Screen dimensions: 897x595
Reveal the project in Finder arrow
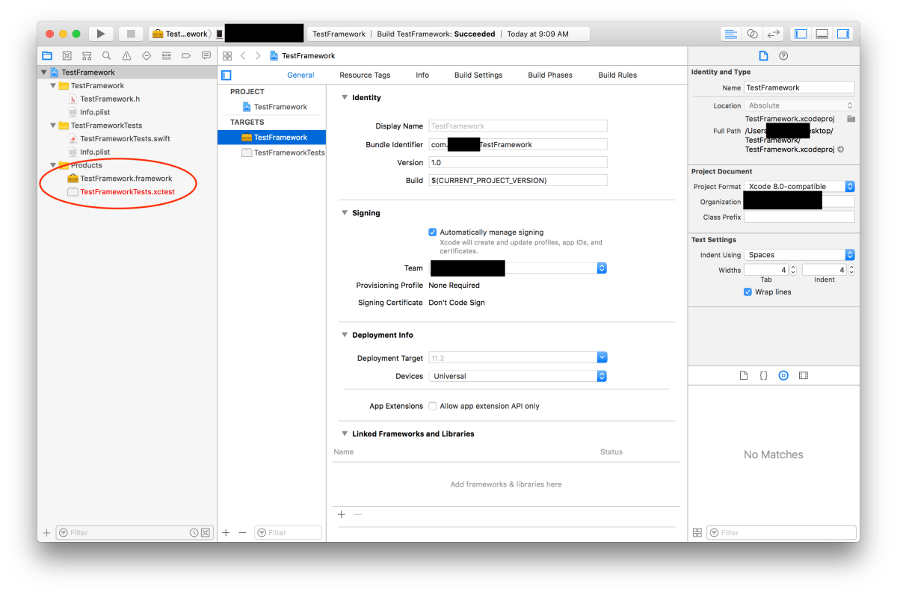pos(841,149)
